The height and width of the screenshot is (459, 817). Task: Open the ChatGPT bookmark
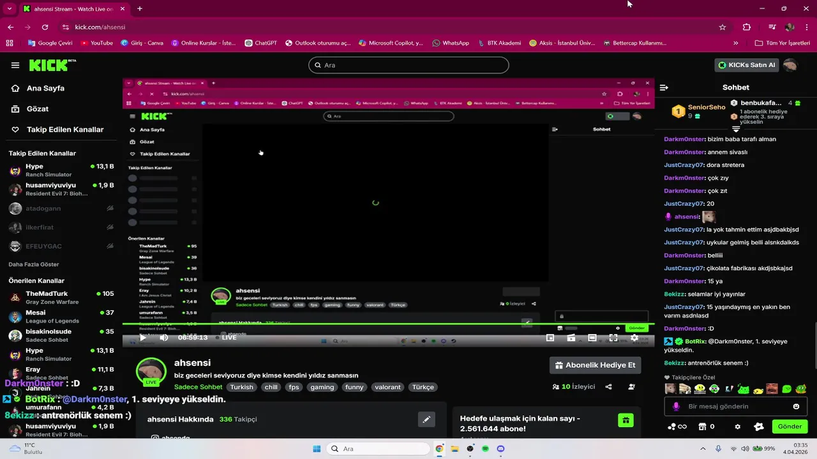point(261,43)
